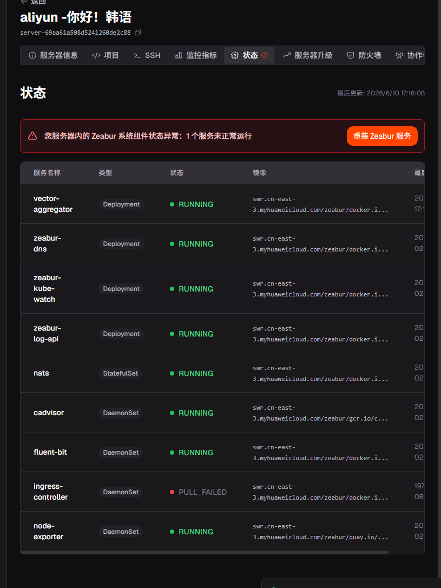
Task: Click the image path of cadvisor row
Action: pos(320,413)
